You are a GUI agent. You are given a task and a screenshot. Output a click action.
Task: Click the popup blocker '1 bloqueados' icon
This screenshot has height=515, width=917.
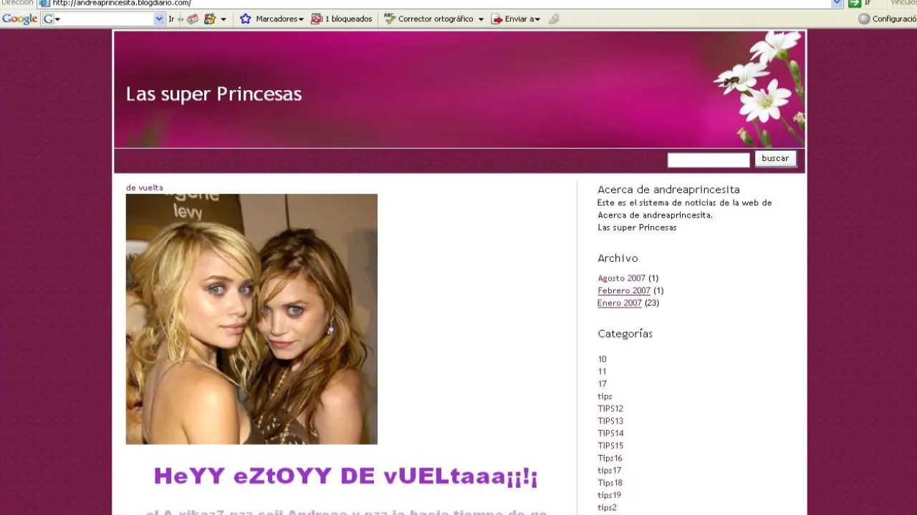(317, 19)
